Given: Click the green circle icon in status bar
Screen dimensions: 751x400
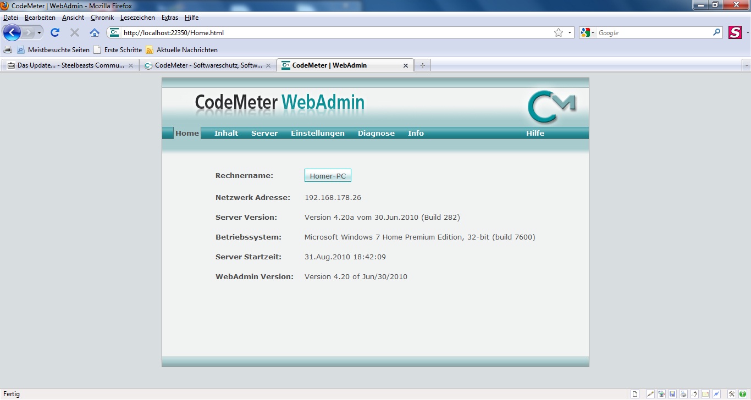Looking at the screenshot, I should pyautogui.click(x=743, y=394).
